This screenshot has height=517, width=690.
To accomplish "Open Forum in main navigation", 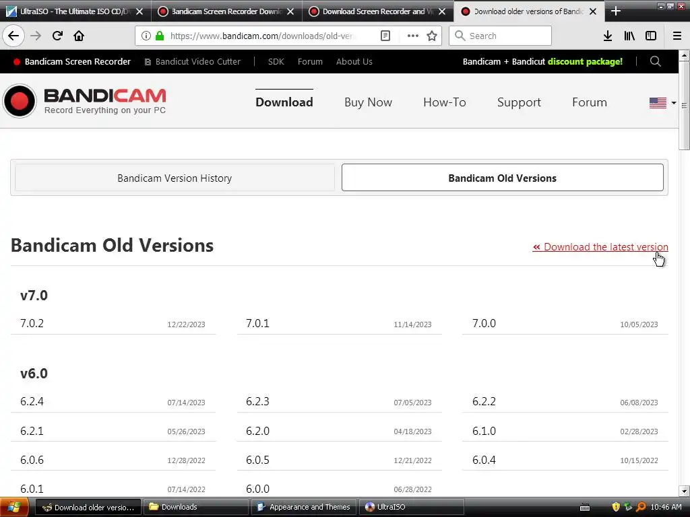I will tap(589, 102).
